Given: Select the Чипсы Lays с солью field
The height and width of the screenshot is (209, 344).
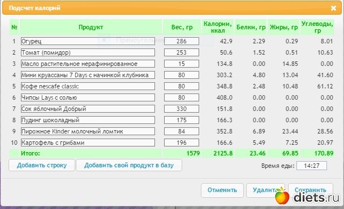Looking at the screenshot, I should click(x=88, y=97).
